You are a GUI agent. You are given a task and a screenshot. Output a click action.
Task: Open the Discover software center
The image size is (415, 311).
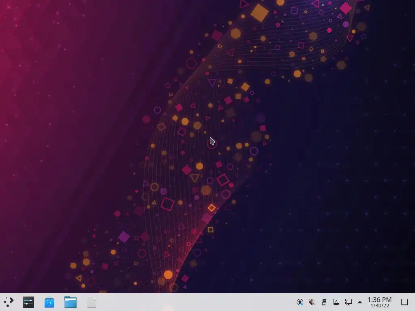(x=49, y=302)
